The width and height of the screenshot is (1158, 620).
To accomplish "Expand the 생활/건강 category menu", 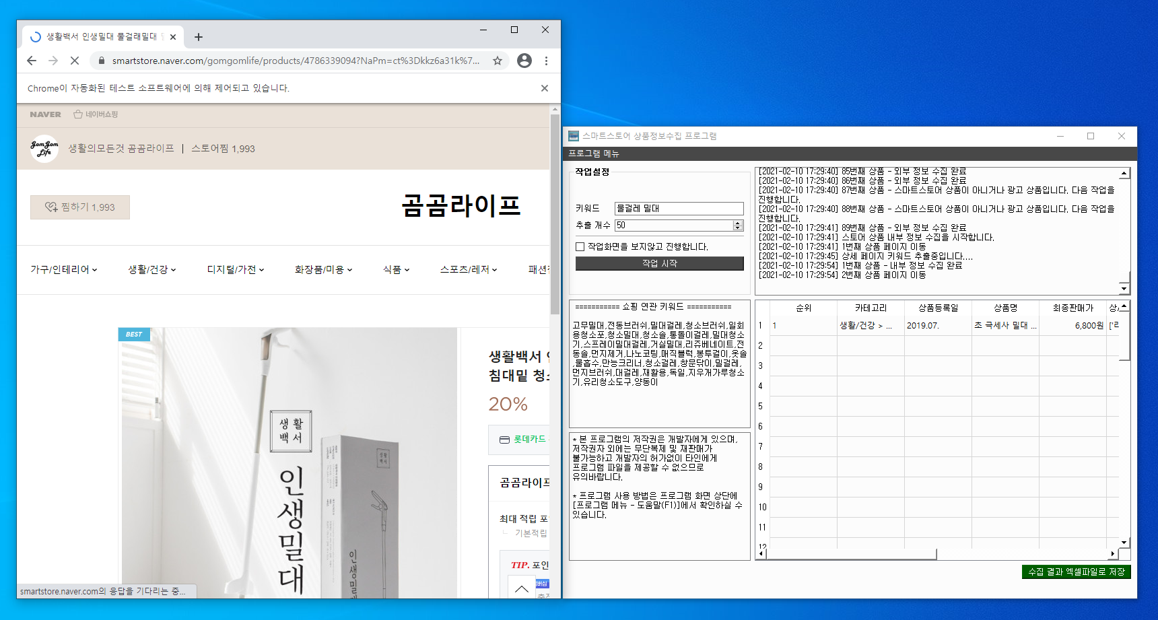I will coord(152,269).
